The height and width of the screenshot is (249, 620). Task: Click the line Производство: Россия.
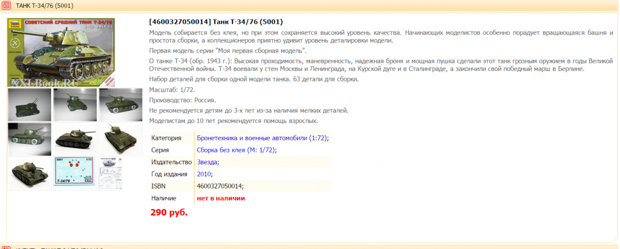182,100
